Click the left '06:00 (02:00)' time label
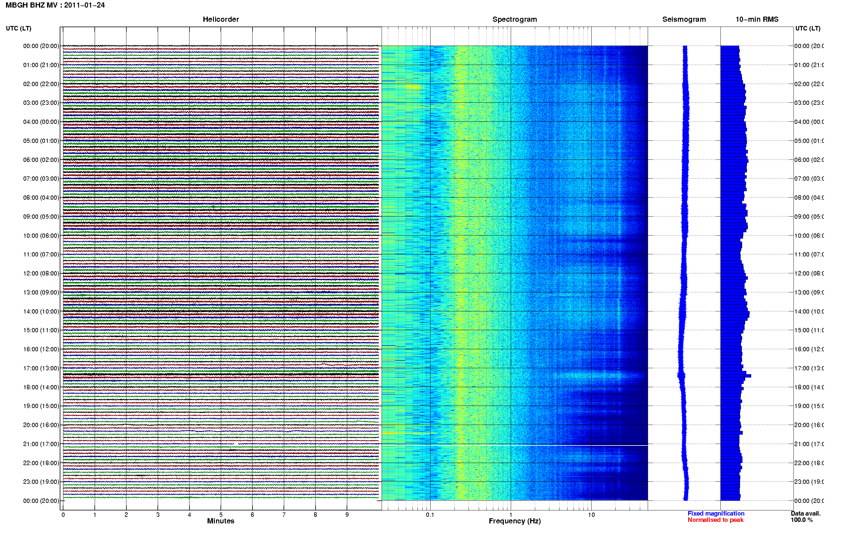The image size is (858, 537). click(x=41, y=160)
